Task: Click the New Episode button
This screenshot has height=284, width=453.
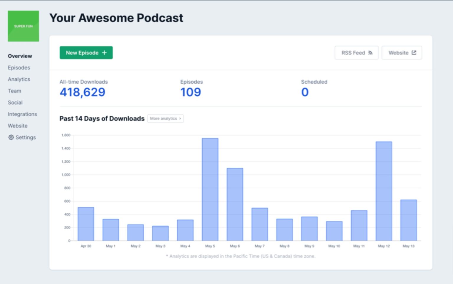Action: pos(86,52)
